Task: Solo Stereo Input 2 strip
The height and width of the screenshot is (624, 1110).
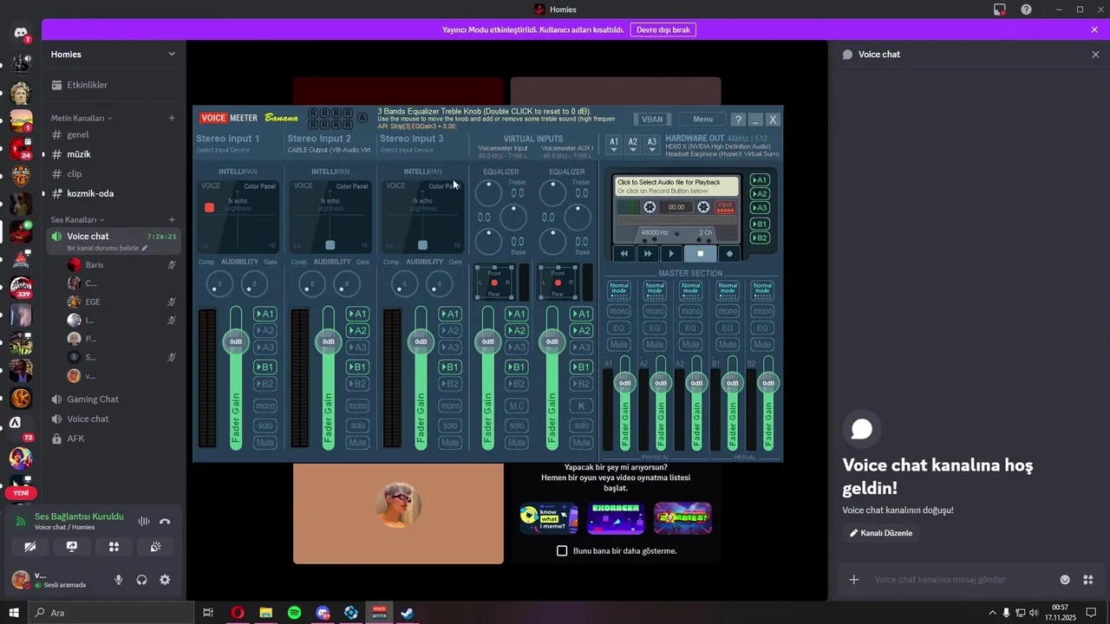Action: 357,425
